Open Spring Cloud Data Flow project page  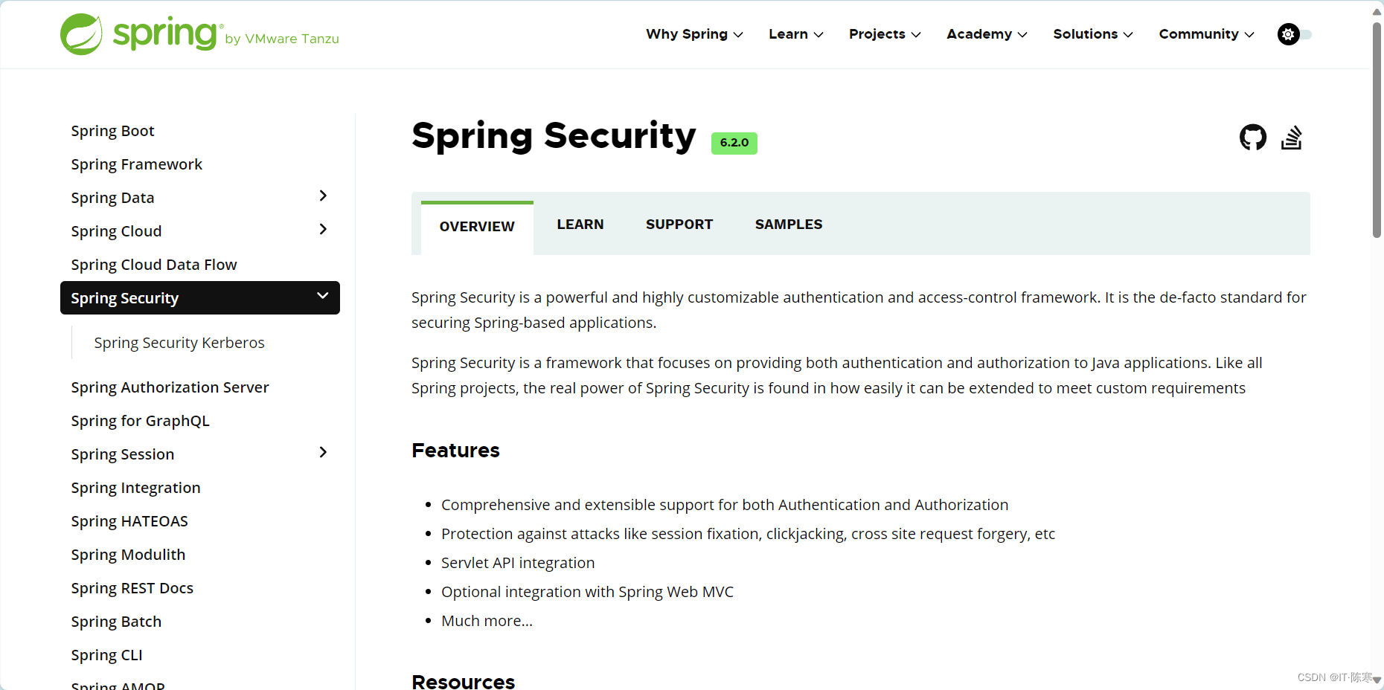[154, 264]
